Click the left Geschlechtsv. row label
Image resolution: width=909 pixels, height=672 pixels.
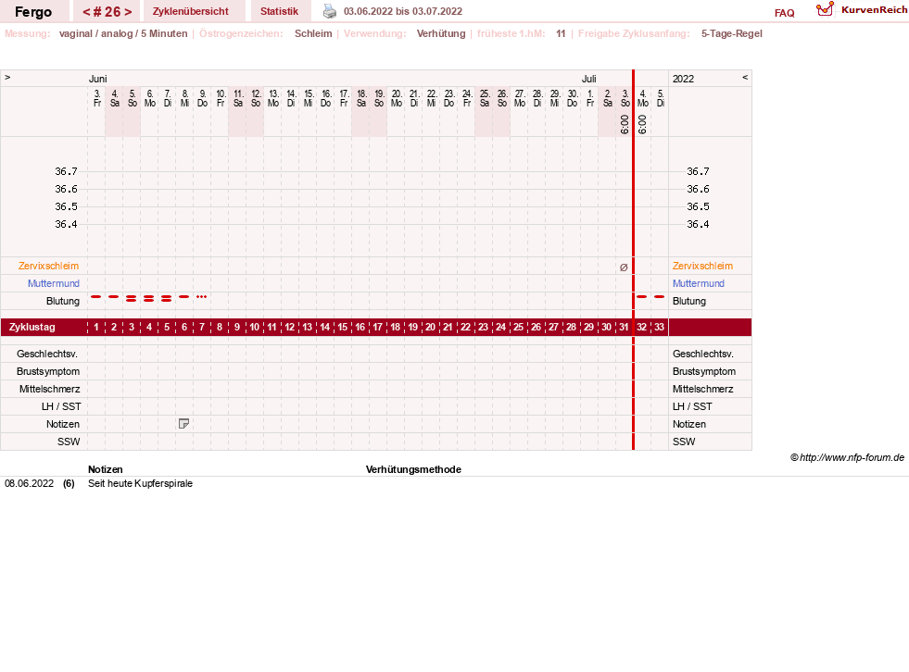pyautogui.click(x=47, y=354)
